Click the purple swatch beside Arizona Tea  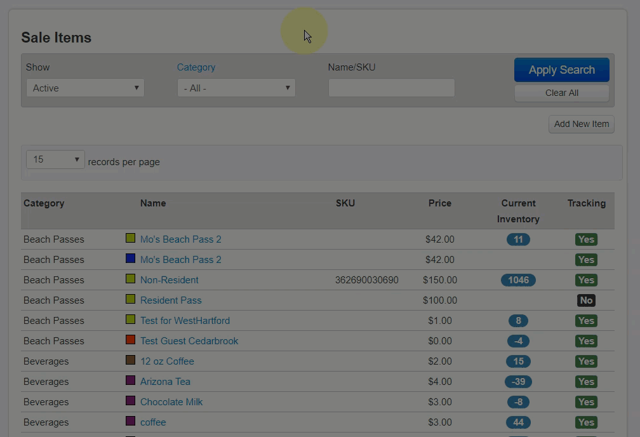[x=130, y=380]
